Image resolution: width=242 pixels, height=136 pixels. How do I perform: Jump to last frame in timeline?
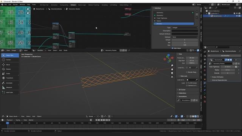click(x=109, y=120)
